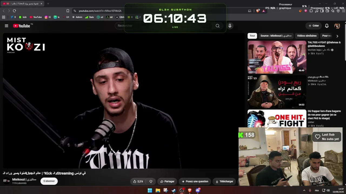
Task: Open the Brave Shields lion icon
Action: tap(258, 11)
